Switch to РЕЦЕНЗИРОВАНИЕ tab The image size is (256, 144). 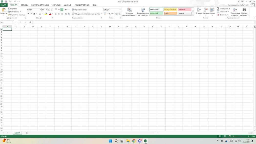tap(82, 5)
